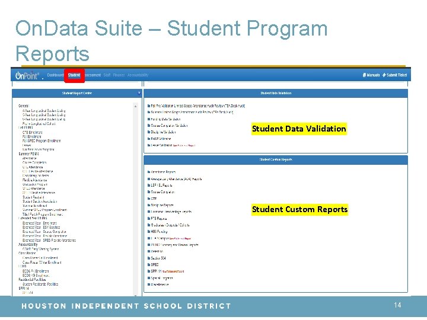Open the HB5 Funding folder icon
This screenshot has width=427, height=320.
tap(149, 232)
